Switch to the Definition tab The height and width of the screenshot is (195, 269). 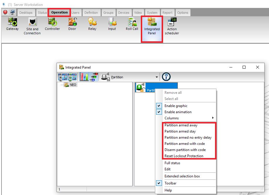[91, 13]
